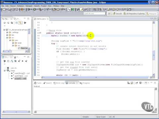Maximize the editor area

click(x=155, y=19)
